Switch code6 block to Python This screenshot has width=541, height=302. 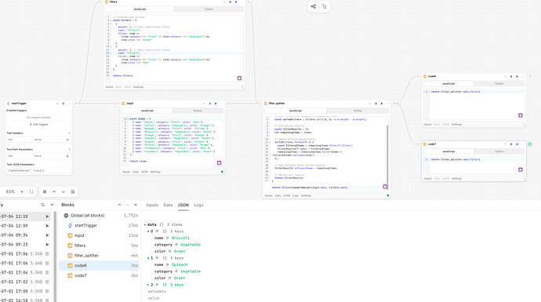click(x=499, y=83)
